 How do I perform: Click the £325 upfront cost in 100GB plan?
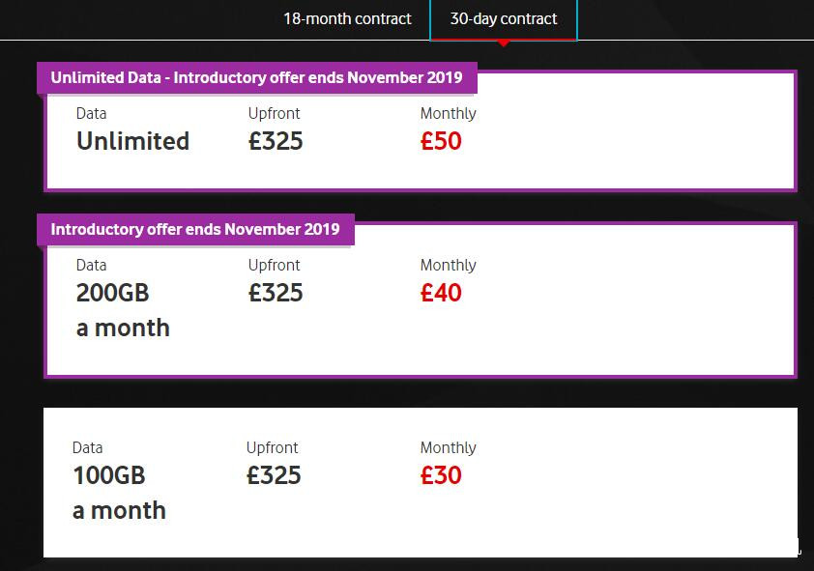click(x=274, y=475)
